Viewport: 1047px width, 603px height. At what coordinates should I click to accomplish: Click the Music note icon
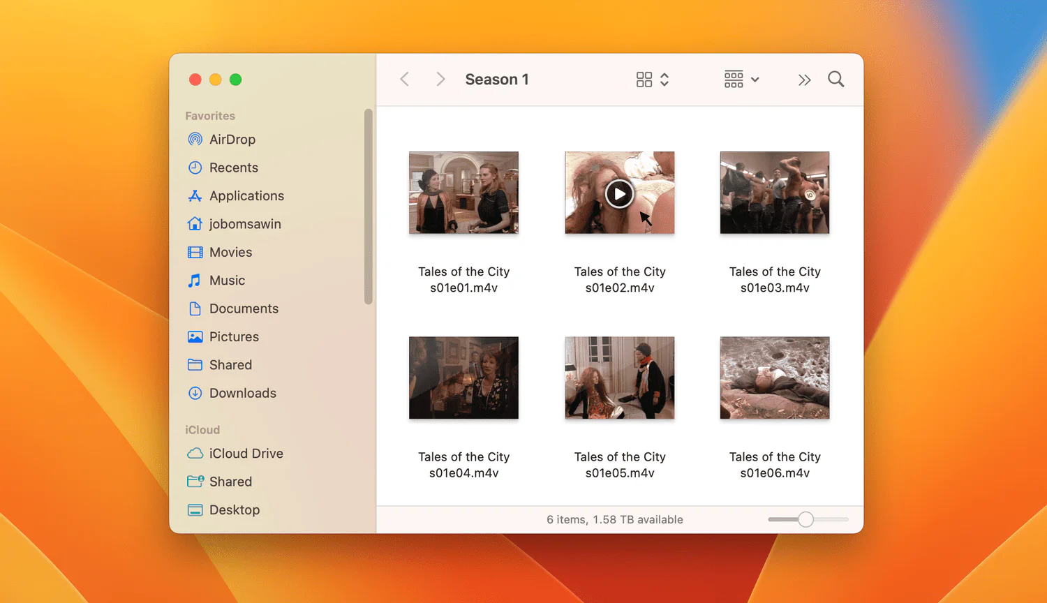[195, 281]
